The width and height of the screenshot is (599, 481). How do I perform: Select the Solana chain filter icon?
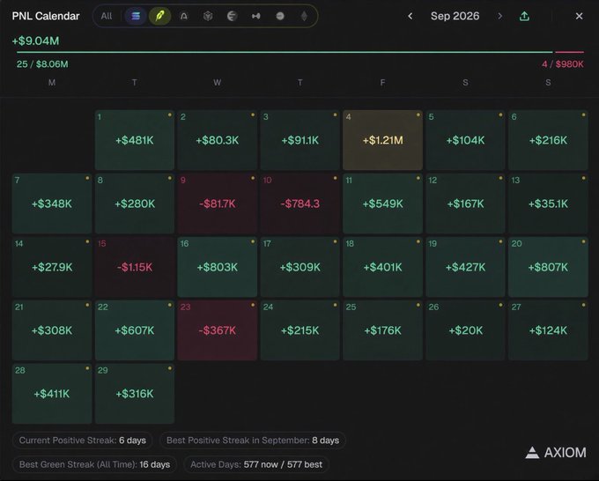[136, 16]
